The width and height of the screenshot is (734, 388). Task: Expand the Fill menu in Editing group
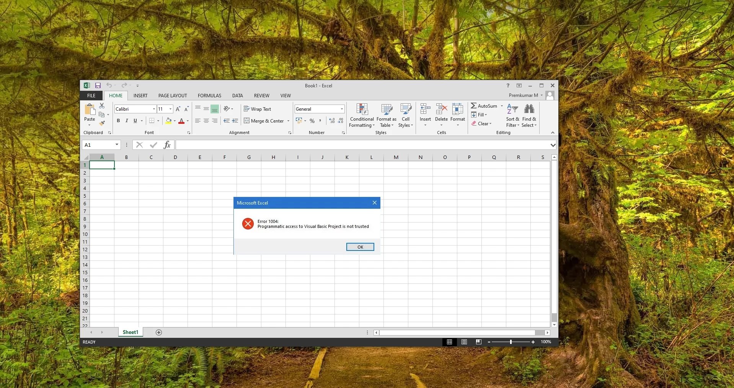pos(479,115)
